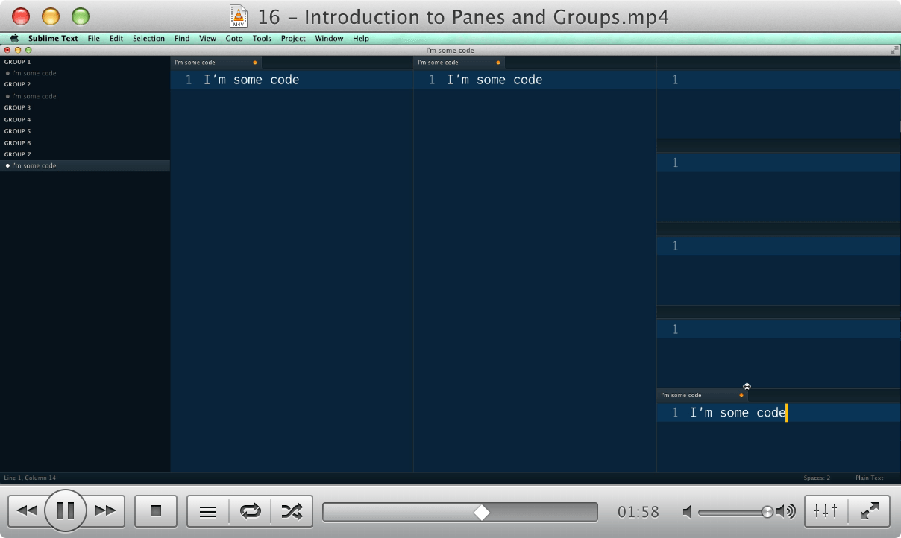Open the Goto menu in Sublime Text
This screenshot has width=901, height=538.
(233, 38)
